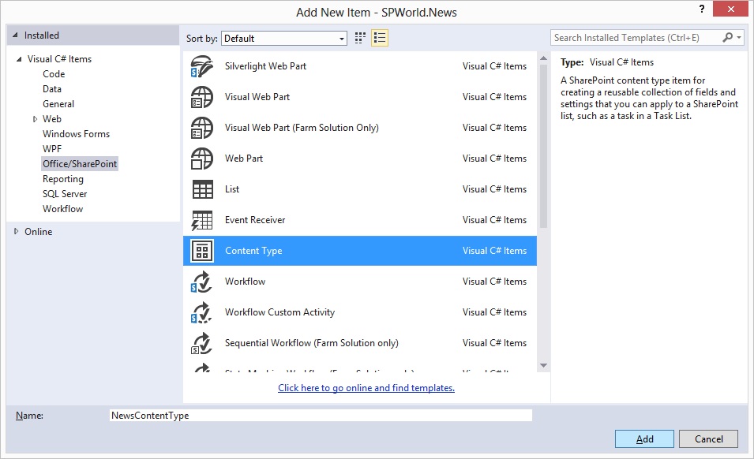
Task: Select the Code category
Action: (54, 74)
